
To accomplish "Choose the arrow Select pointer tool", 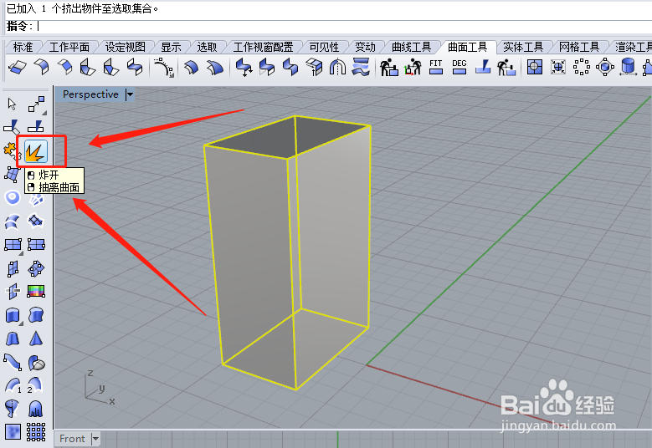I will click(12, 104).
